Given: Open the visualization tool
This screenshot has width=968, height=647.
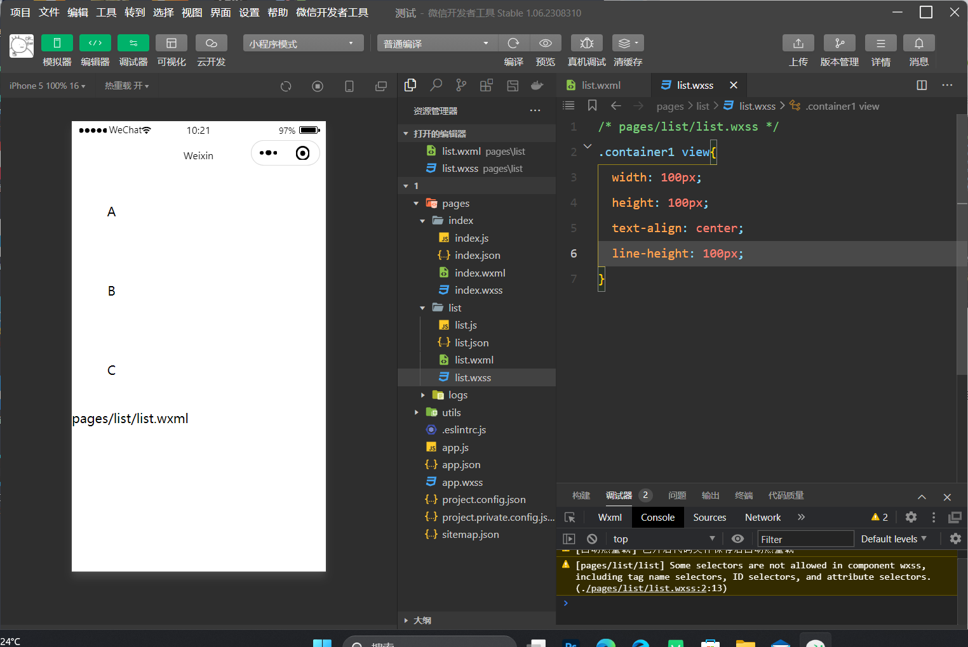Looking at the screenshot, I should (171, 43).
